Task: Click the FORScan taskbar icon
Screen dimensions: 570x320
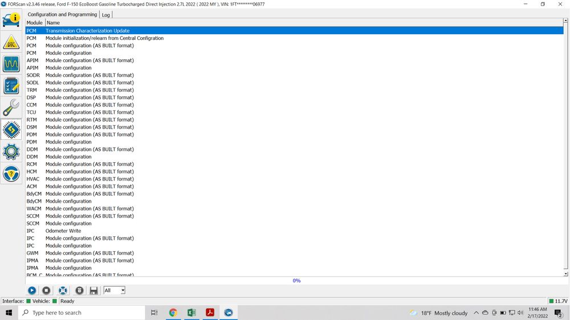Action: click(229, 313)
